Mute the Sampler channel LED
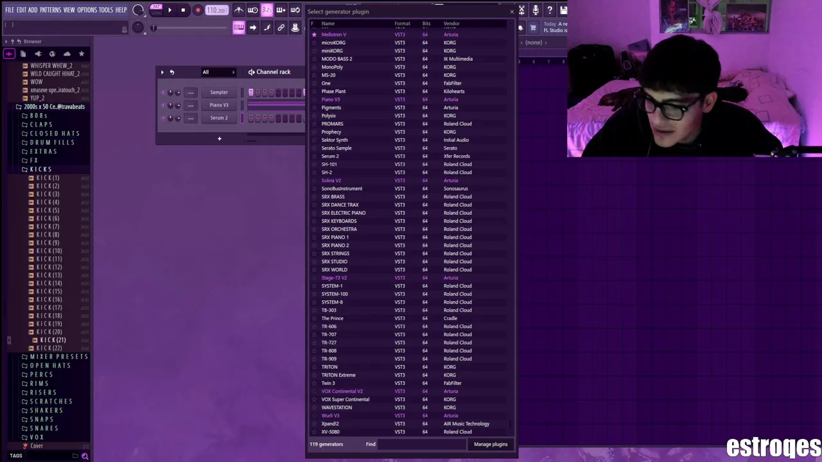This screenshot has width=822, height=462. [x=163, y=92]
